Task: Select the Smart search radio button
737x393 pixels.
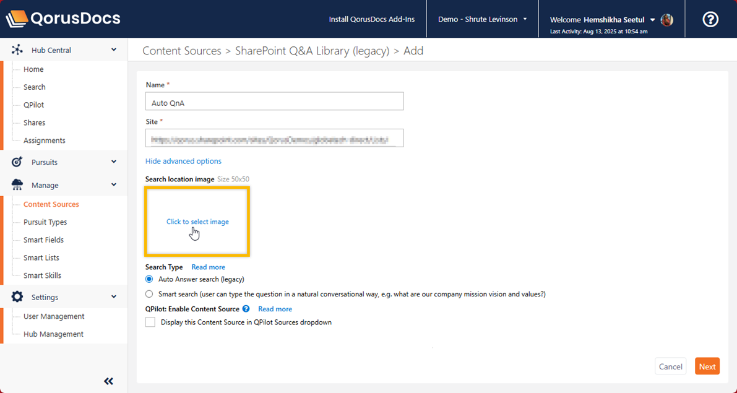Action: (x=149, y=294)
